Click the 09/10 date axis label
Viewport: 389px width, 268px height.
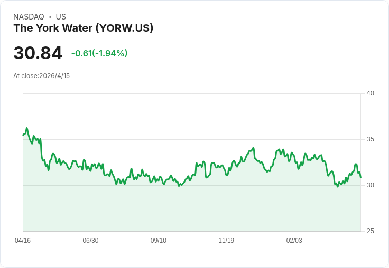pos(158,240)
